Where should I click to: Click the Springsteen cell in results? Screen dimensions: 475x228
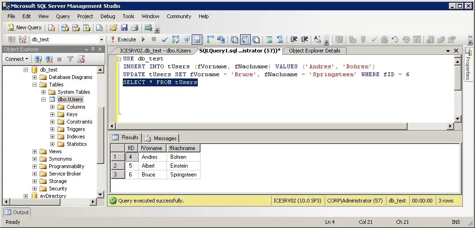[x=183, y=175]
